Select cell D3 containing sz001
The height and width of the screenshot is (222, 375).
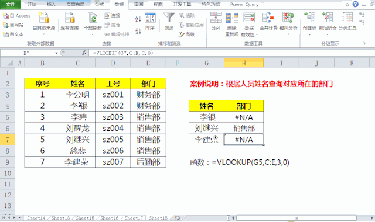(x=113, y=95)
